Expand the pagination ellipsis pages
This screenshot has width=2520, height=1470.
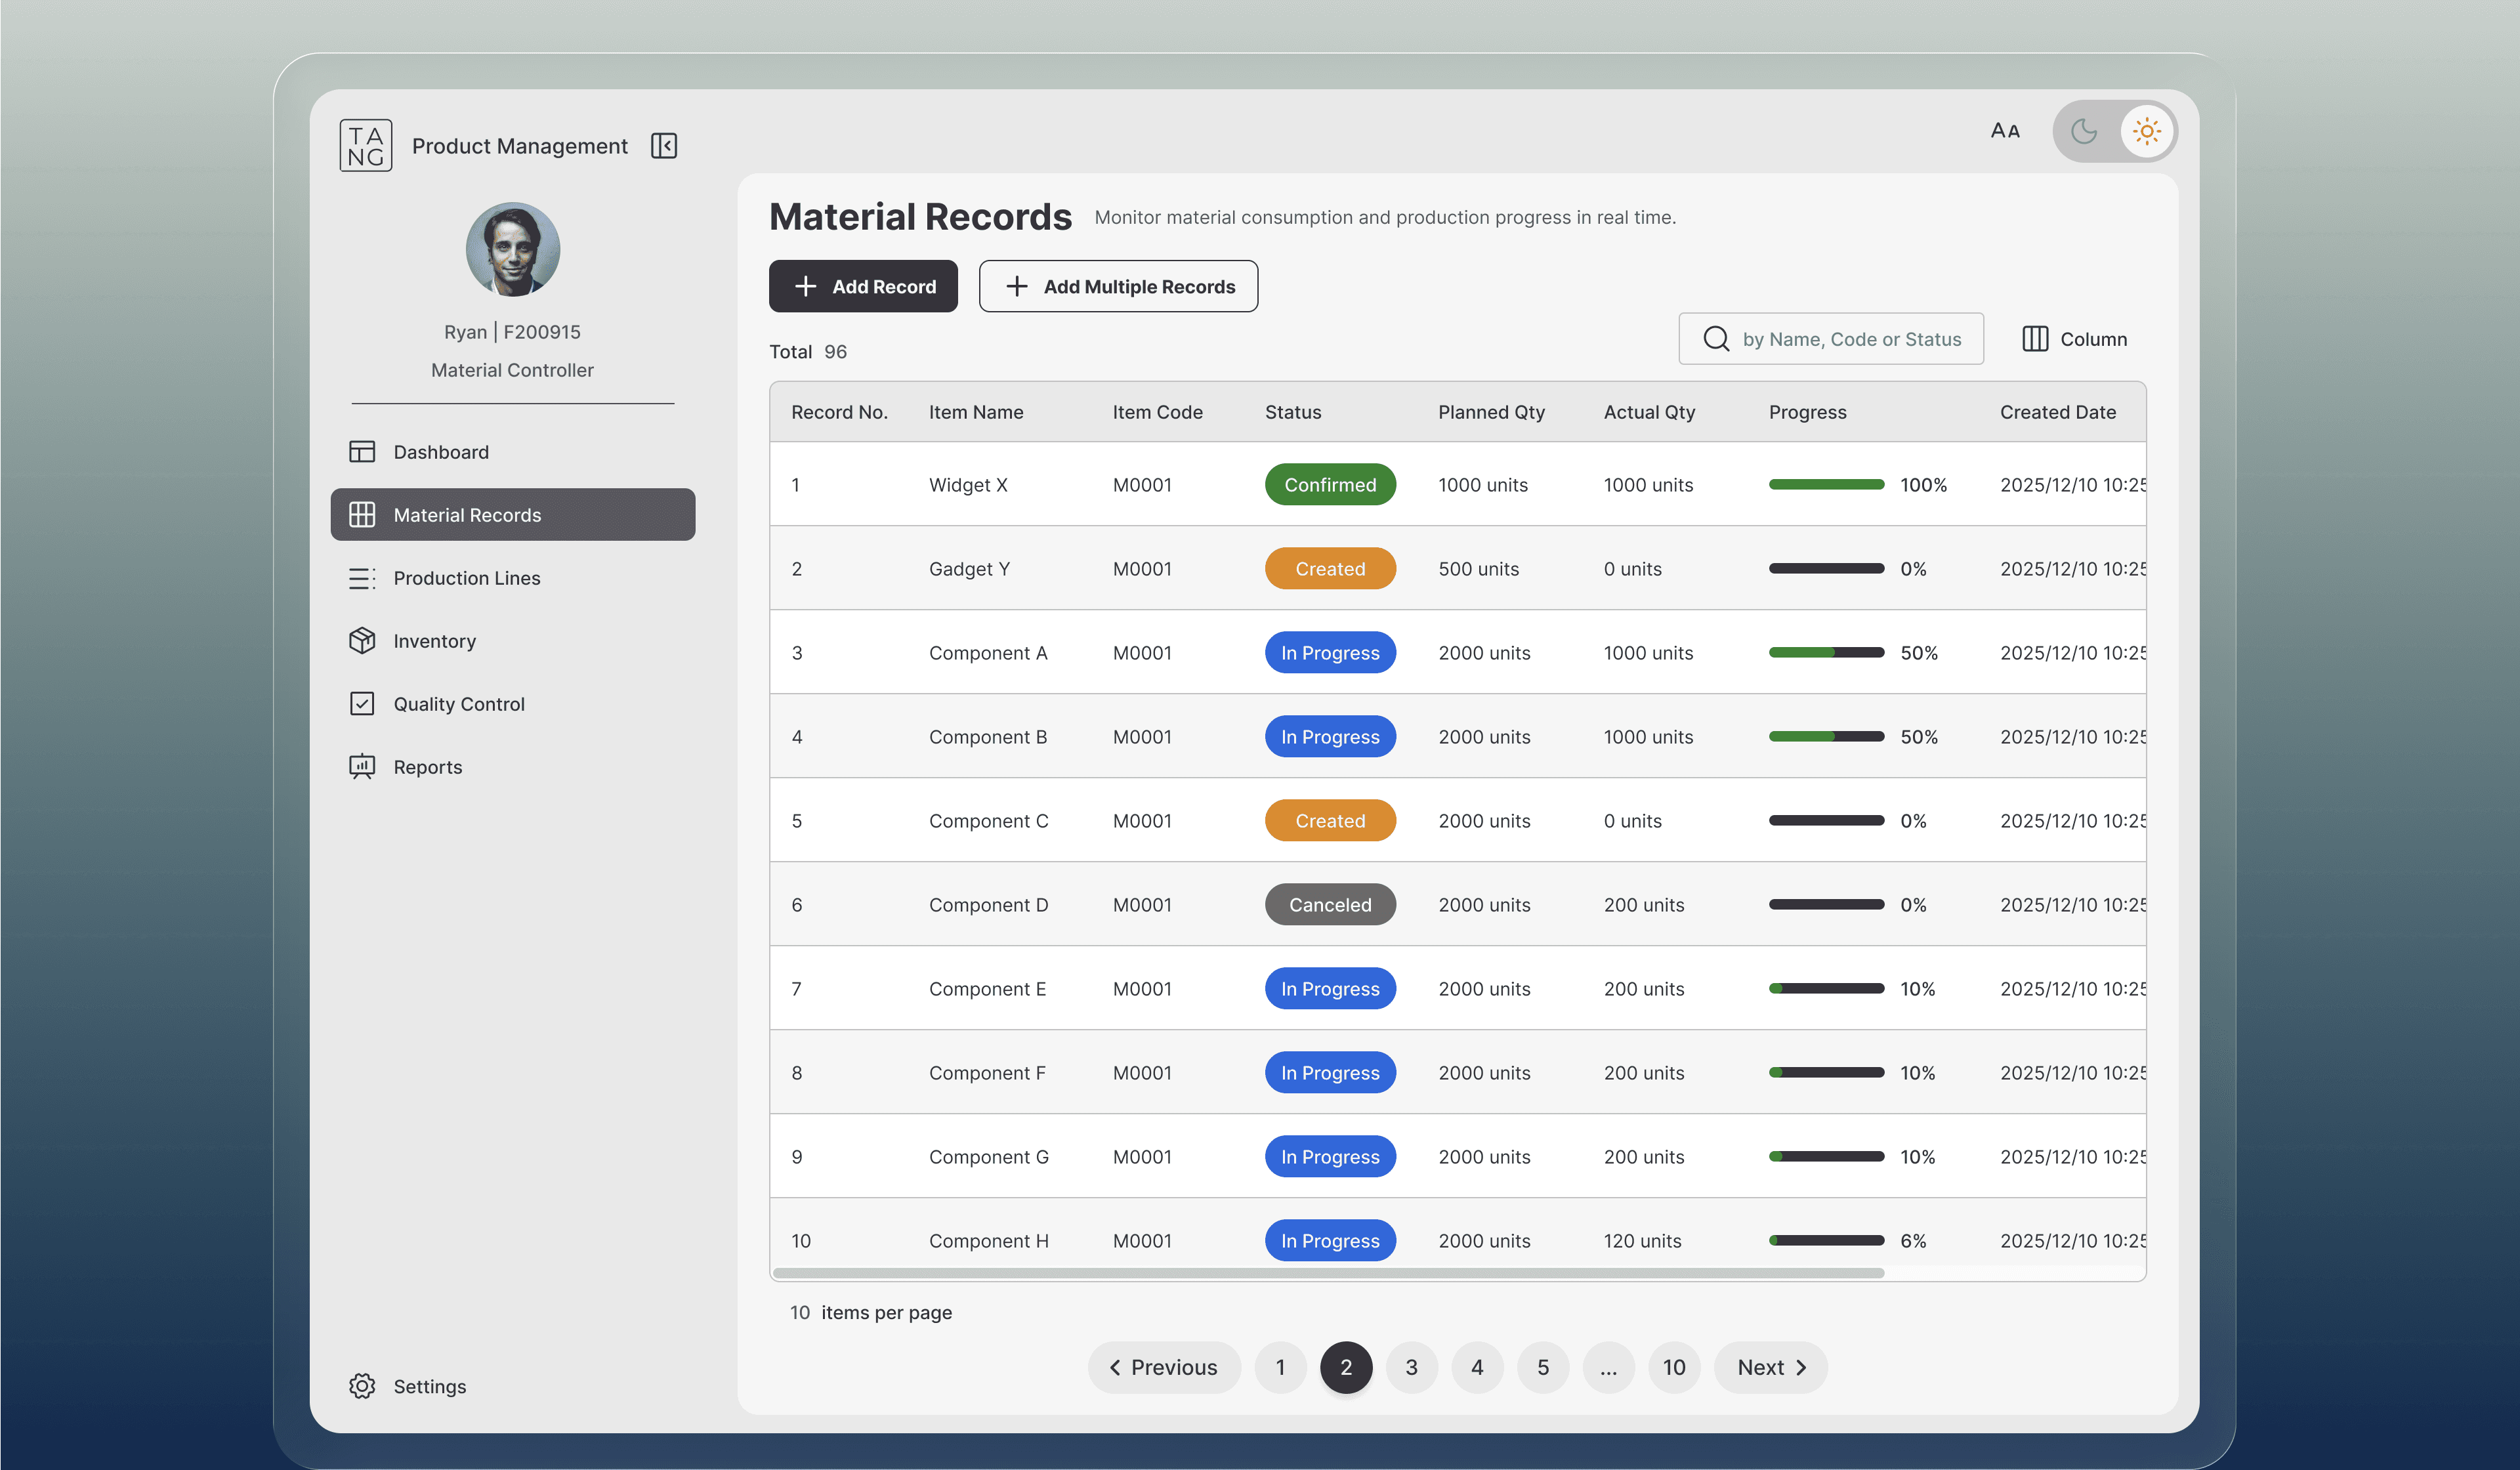1608,1367
